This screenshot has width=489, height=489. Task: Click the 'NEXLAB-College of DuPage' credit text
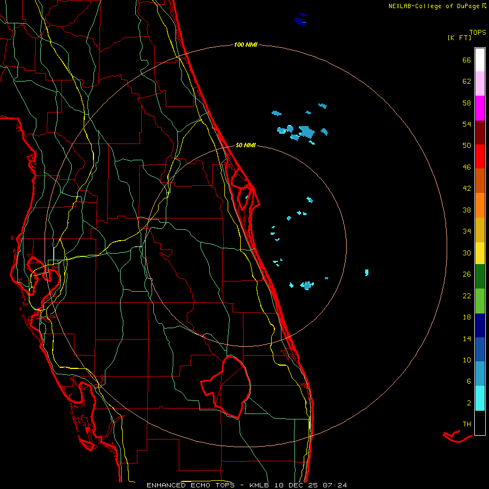[435, 6]
